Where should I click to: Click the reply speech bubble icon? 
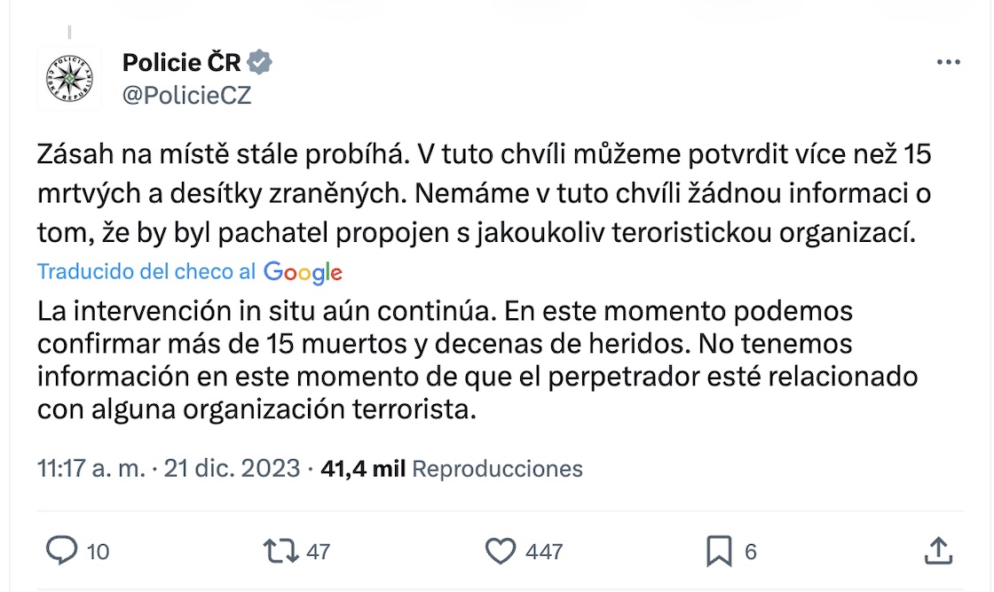tap(61, 551)
